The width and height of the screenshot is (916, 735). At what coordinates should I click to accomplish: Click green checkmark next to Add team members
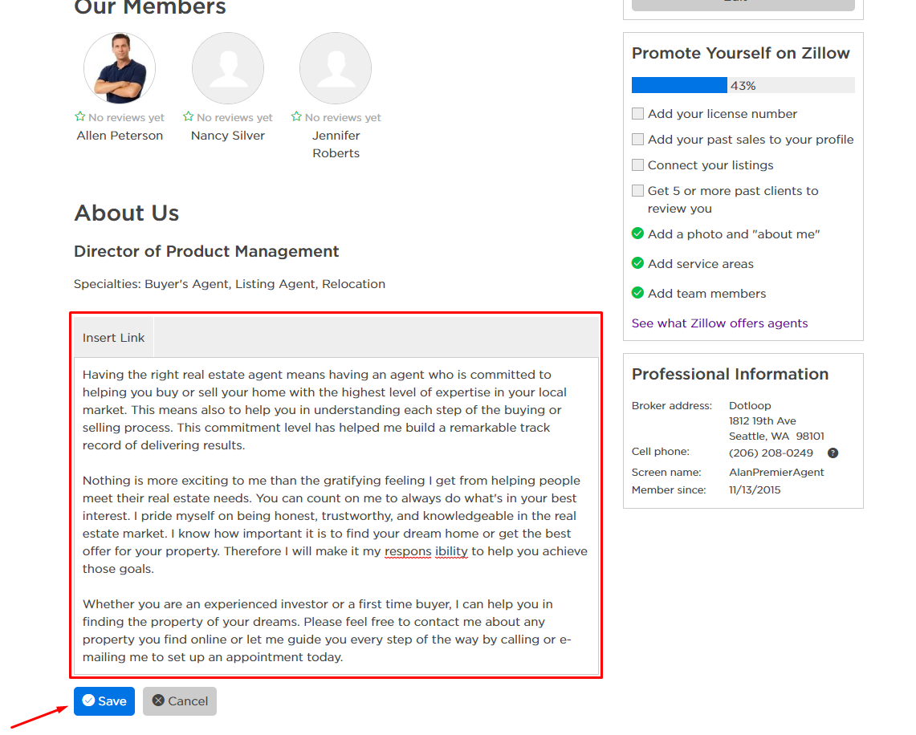pos(637,293)
